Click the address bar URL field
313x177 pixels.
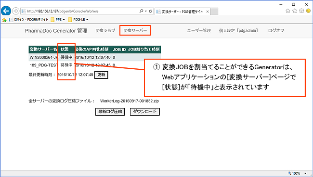pyautogui.click(x=80, y=12)
